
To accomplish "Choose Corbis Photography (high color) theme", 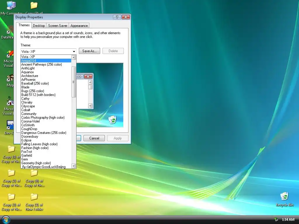I will click(x=46, y=118).
